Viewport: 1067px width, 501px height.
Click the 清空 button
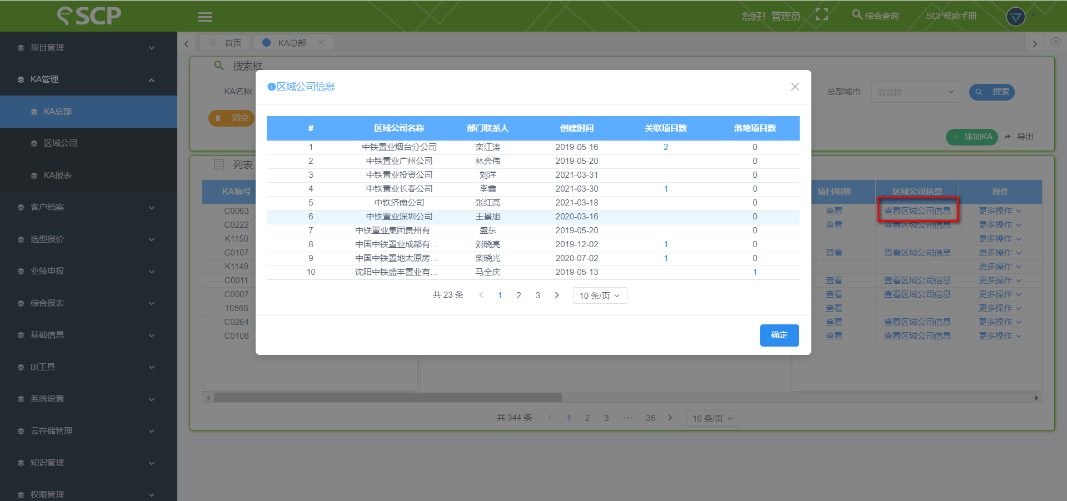click(x=232, y=118)
